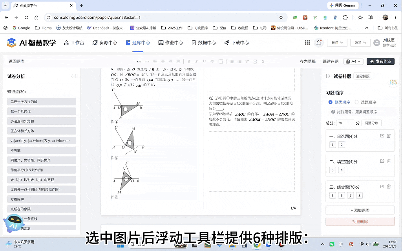Insert a formula with sigma icon
402x251 pixels.
coord(263,62)
